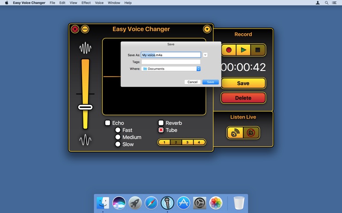Open the Easy Voice Changer app menu
This screenshot has height=213, width=342.
click(29, 3)
